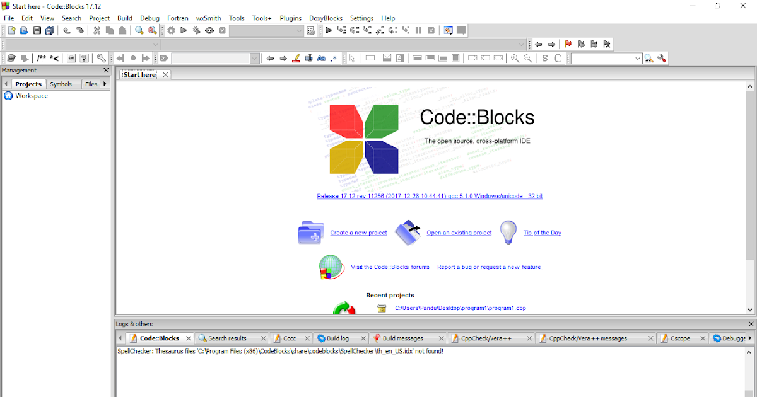Screen dimensions: 757x397
Task: Switch to the Build messages tab
Action: (402, 338)
